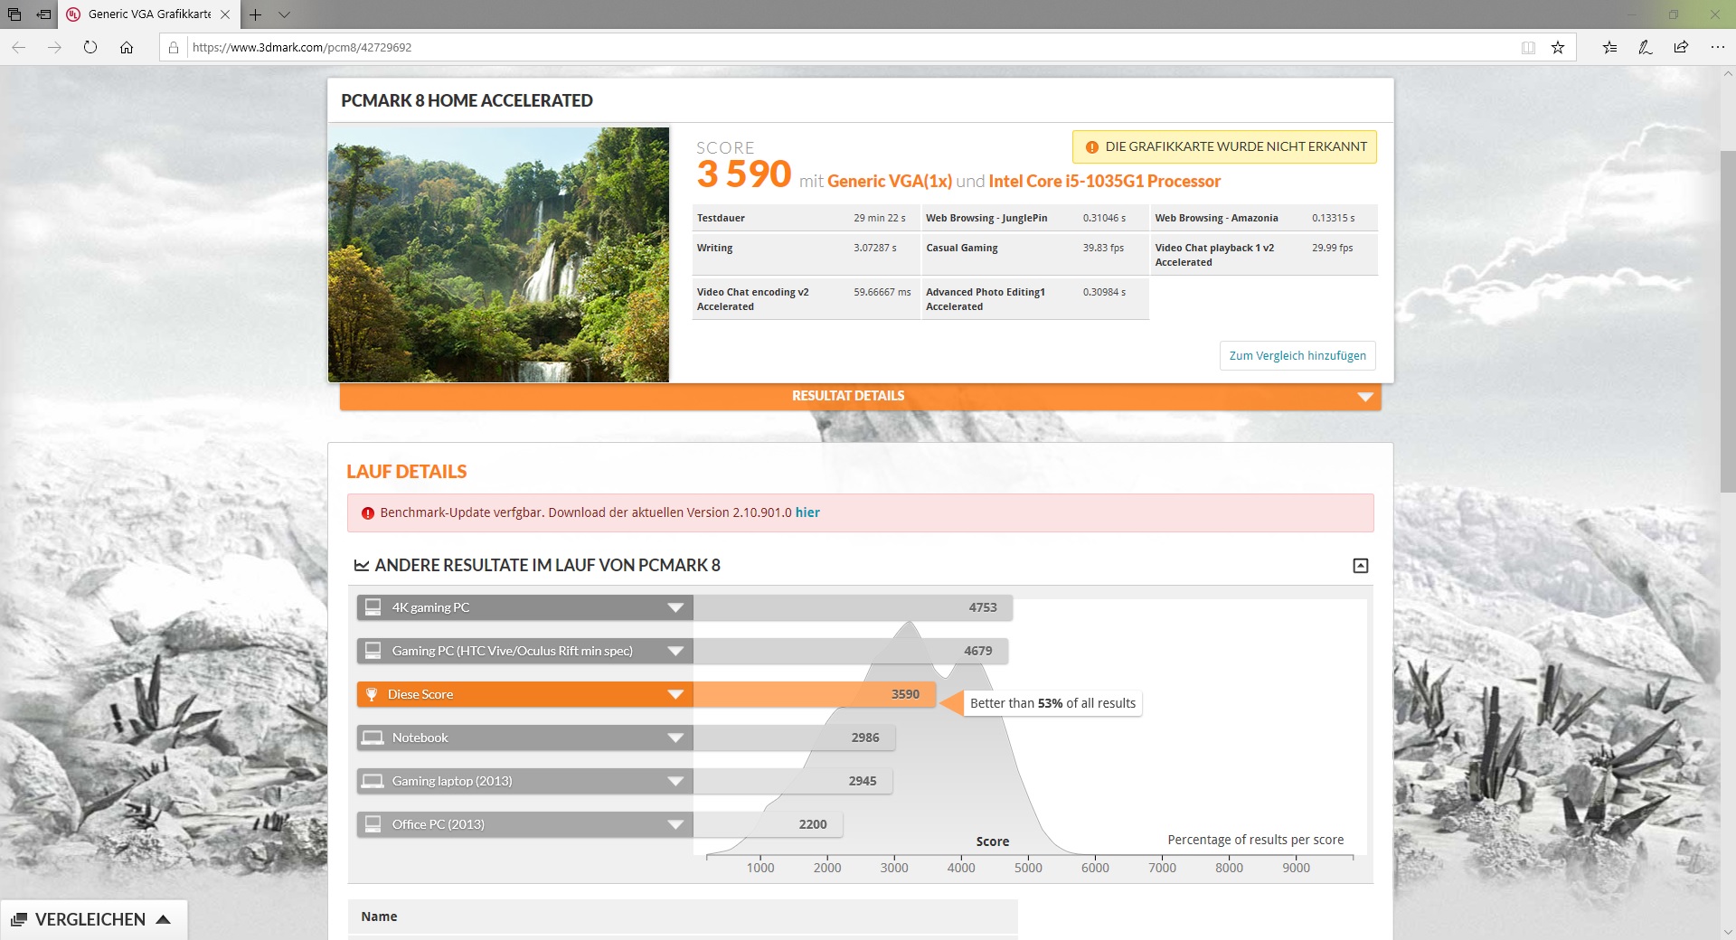
Task: Click the waterfall benchmark thumbnail
Action: coord(498,254)
